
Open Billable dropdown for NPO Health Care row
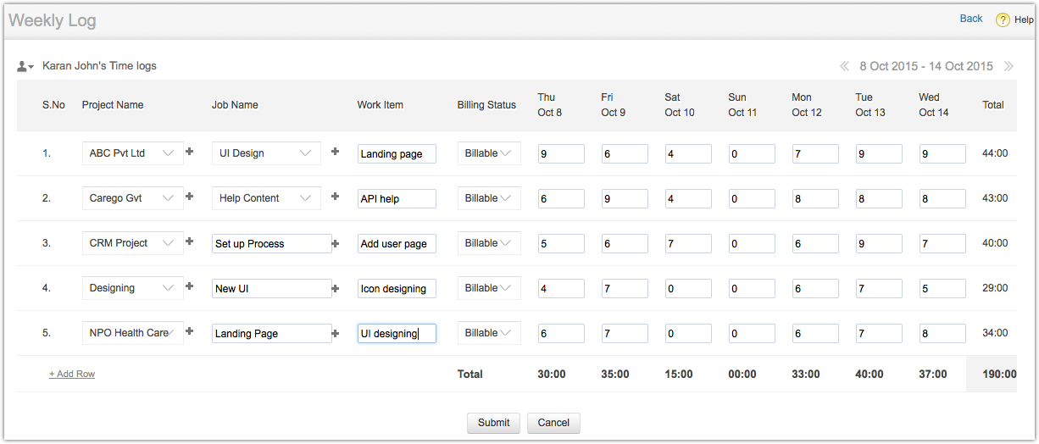click(489, 333)
